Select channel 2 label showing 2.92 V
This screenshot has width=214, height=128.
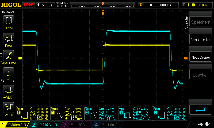(x=45, y=125)
